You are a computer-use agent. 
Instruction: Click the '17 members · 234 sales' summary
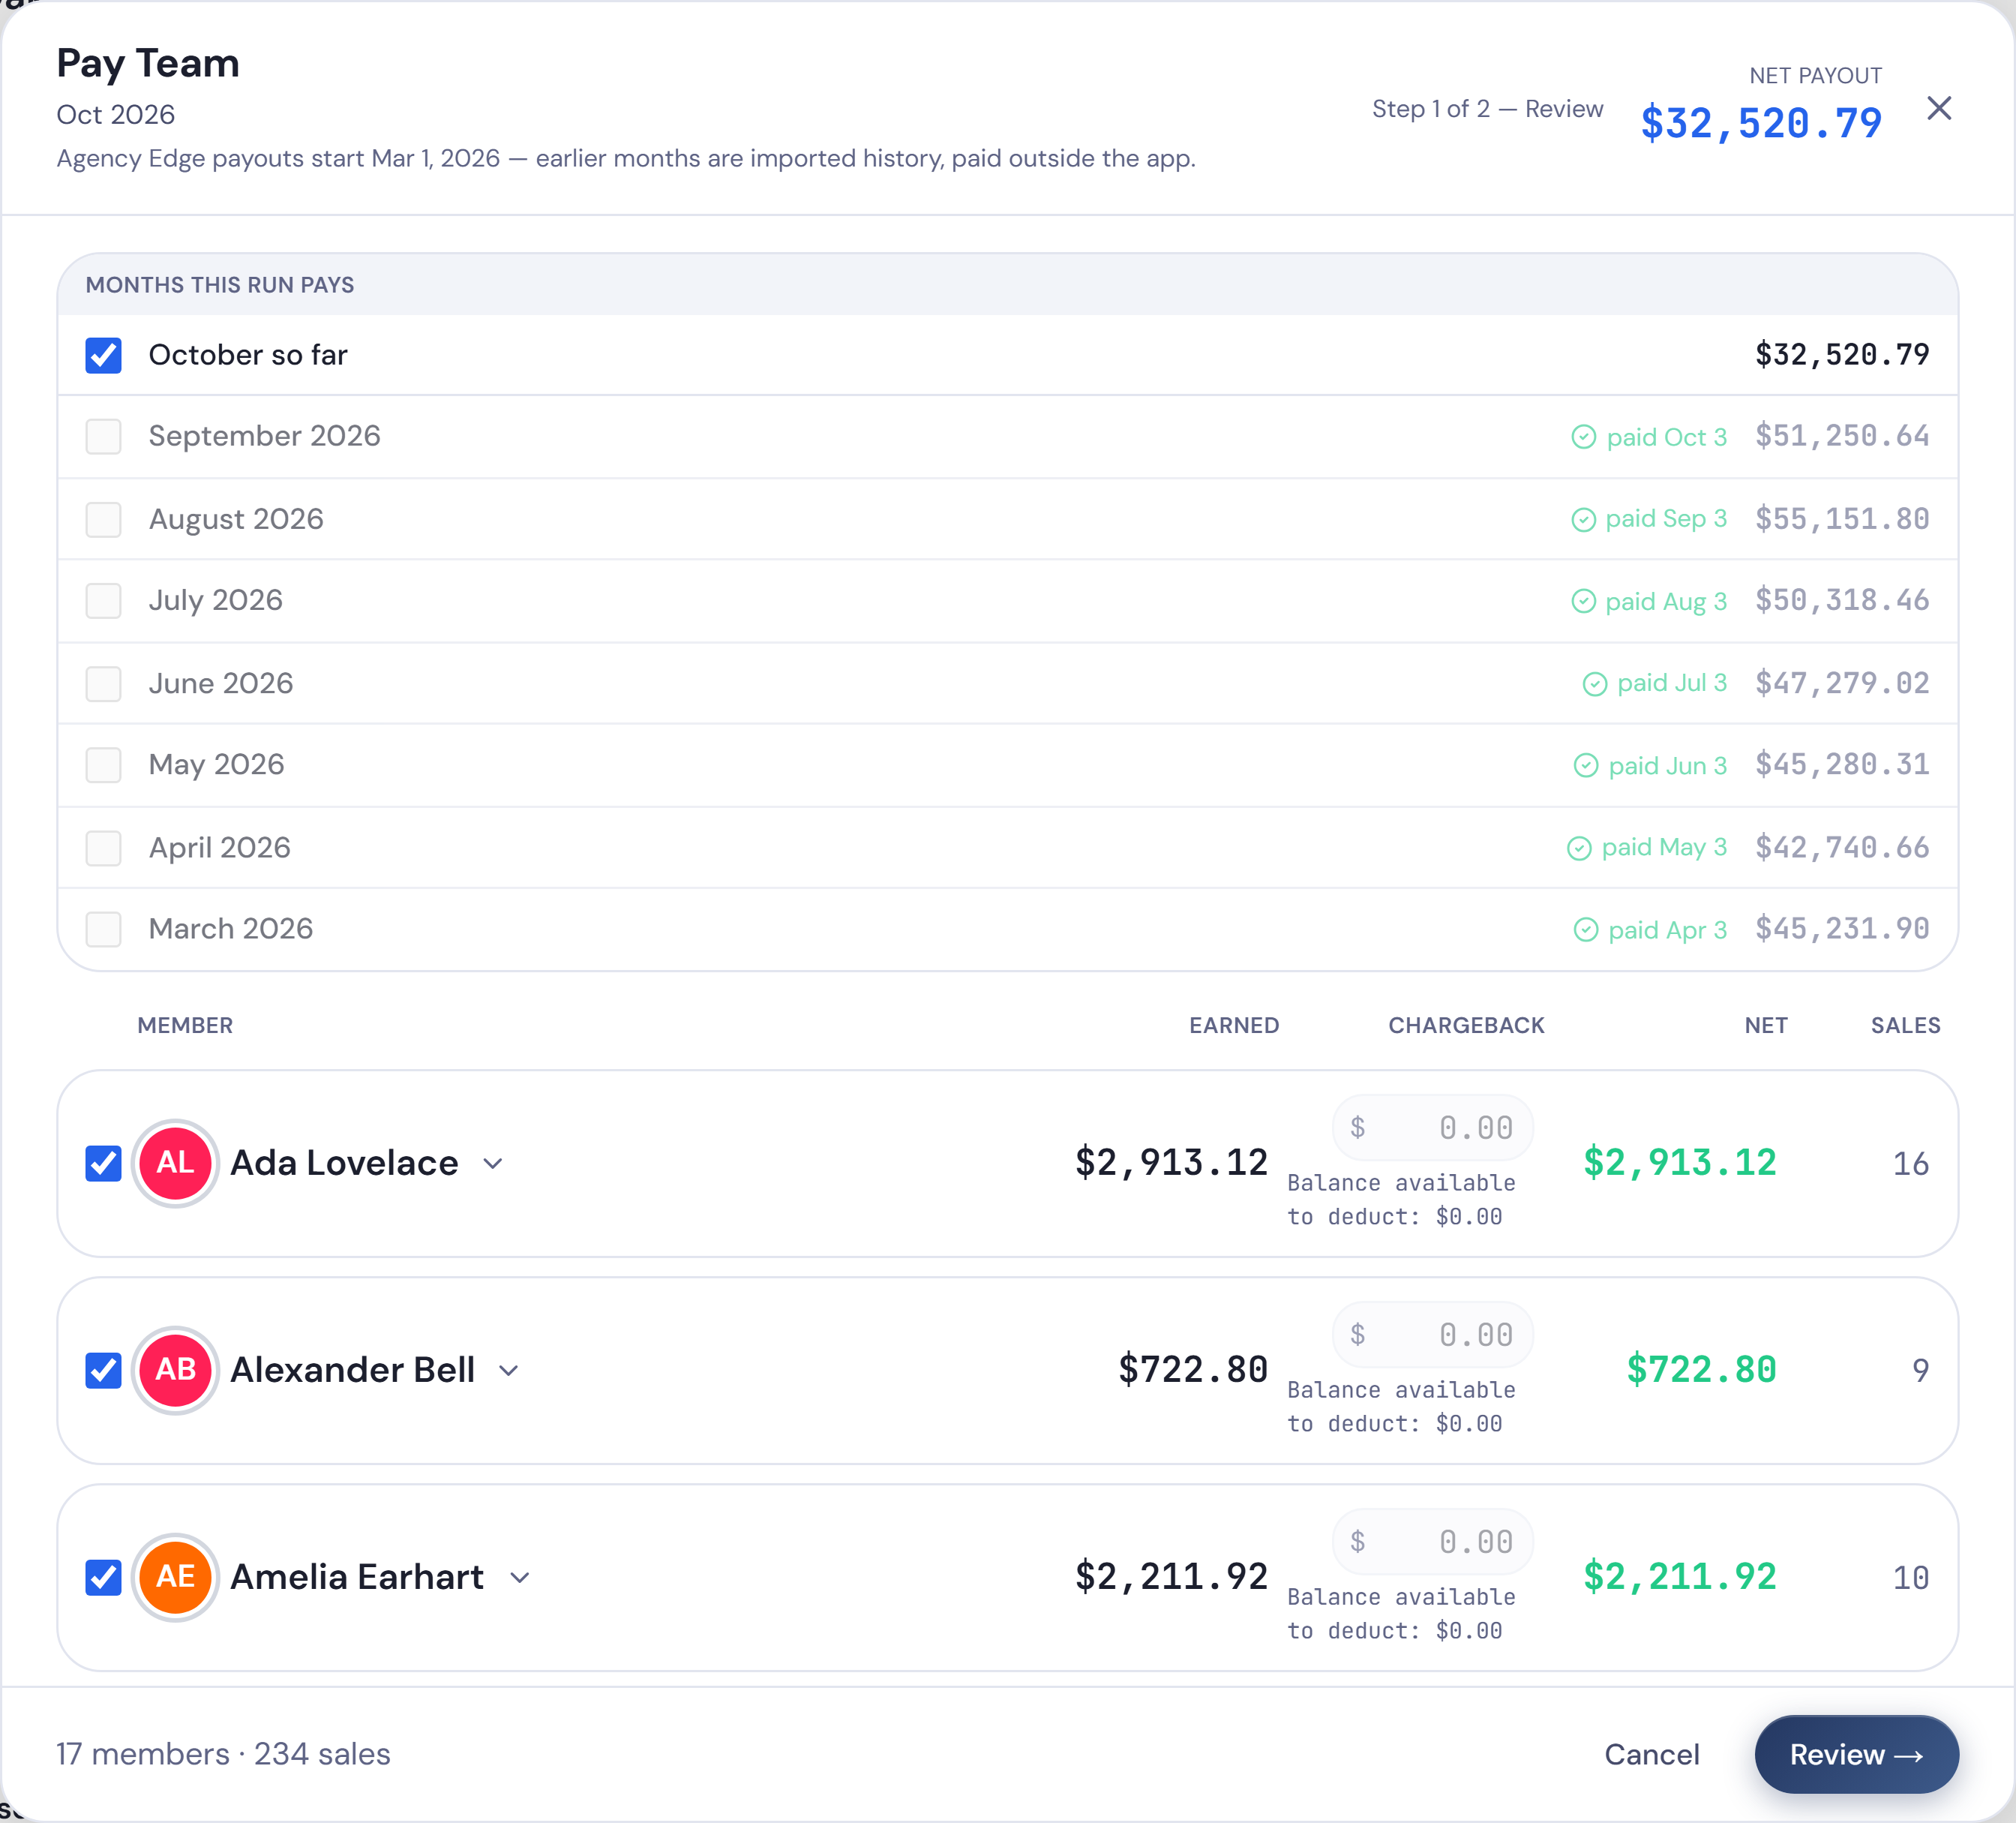pos(223,1754)
